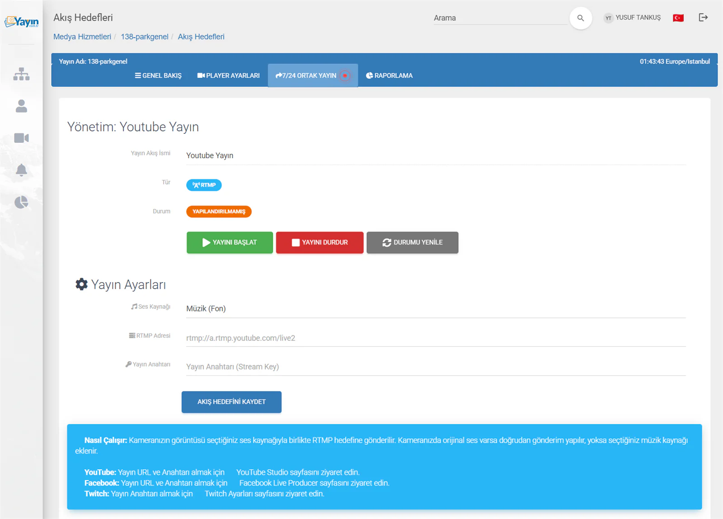Open the pie chart reports sidebar icon
723x519 pixels.
[21, 202]
